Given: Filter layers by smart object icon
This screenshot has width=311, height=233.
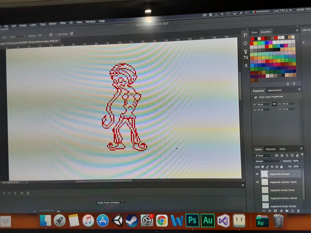Looking at the screenshot, I should 297,155.
